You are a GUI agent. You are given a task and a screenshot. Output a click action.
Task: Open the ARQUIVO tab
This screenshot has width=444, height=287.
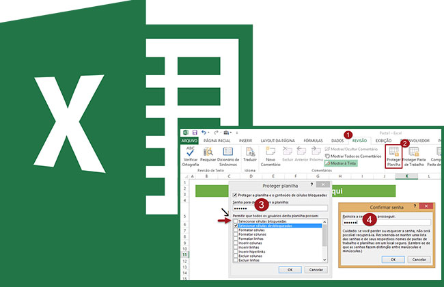(189, 141)
